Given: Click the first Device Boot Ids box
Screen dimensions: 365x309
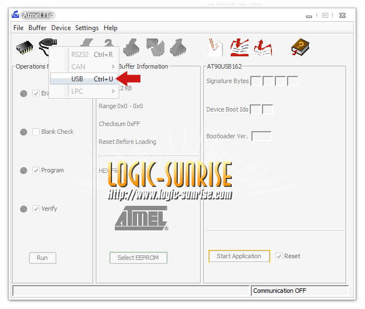Looking at the screenshot, I should click(x=255, y=109).
